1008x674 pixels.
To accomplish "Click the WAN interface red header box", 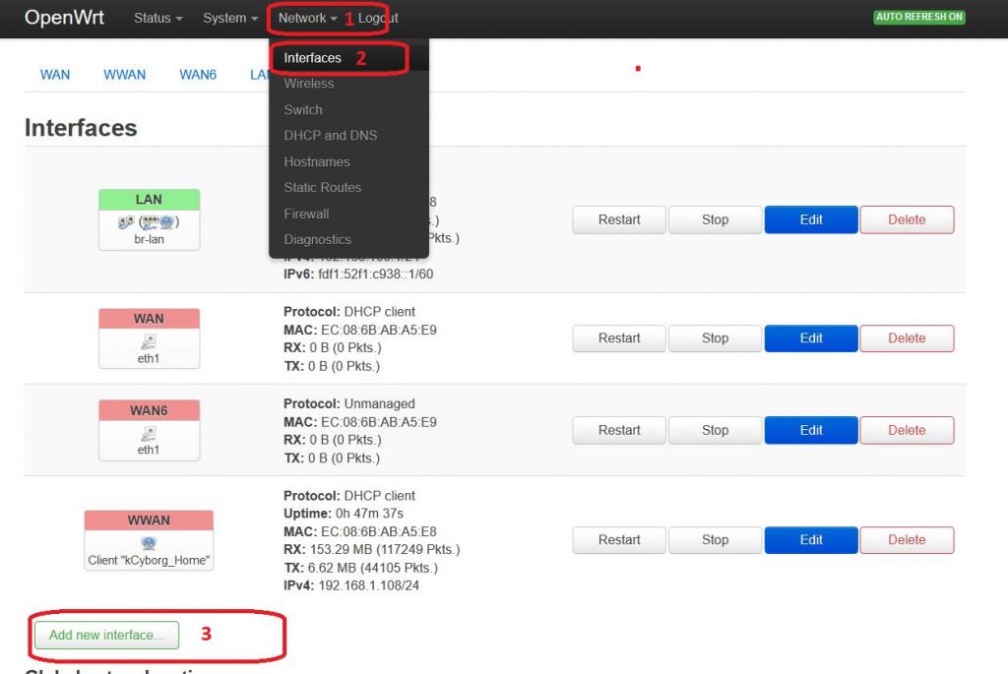I will coord(150,319).
